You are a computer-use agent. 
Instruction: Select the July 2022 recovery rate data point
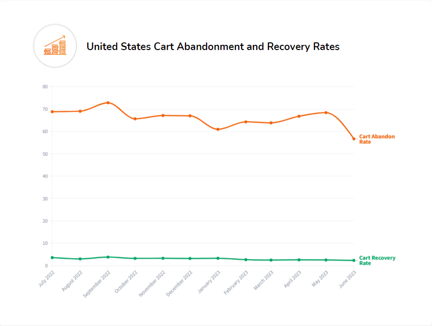(x=52, y=258)
